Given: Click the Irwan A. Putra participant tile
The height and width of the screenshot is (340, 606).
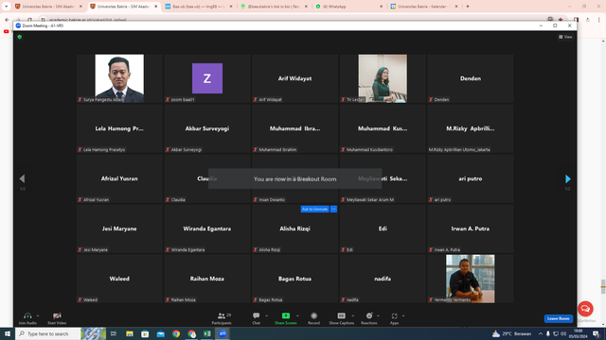Looking at the screenshot, I should (471, 229).
